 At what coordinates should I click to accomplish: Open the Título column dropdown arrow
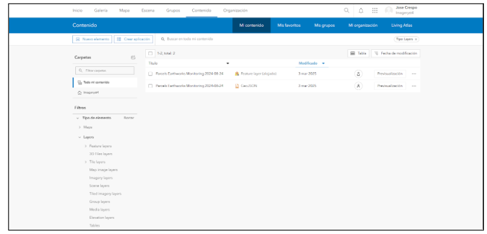click(227, 63)
